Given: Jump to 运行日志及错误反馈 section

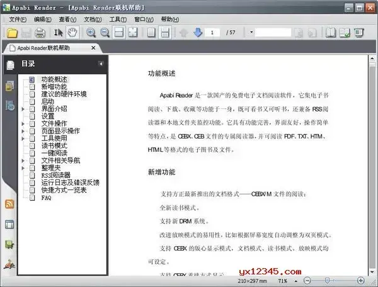Looking at the screenshot, I should pyautogui.click(x=71, y=183).
